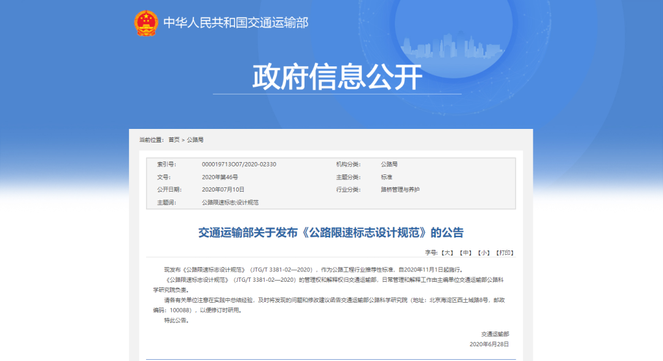Click the national emblem logo icon
663x361 pixels.
click(x=146, y=23)
